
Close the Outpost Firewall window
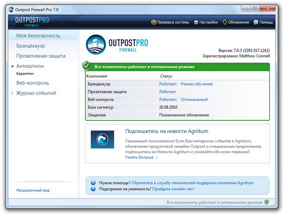(x=268, y=8)
